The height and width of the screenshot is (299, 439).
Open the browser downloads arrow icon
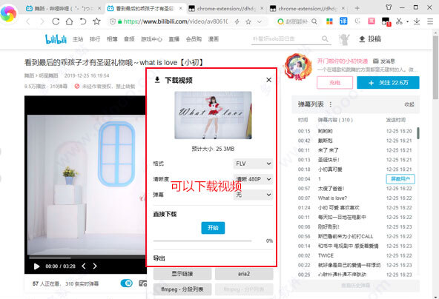click(x=417, y=21)
